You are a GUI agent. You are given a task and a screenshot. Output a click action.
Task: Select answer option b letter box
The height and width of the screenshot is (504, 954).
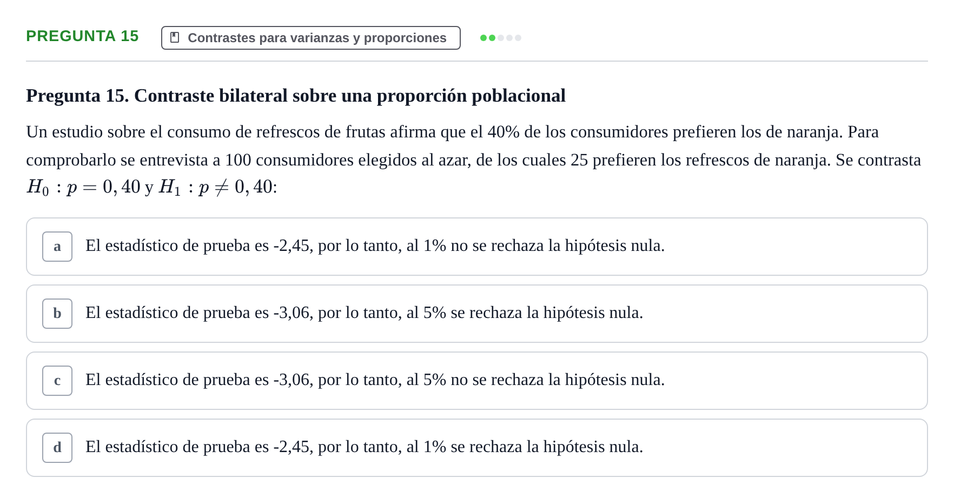pyautogui.click(x=57, y=314)
